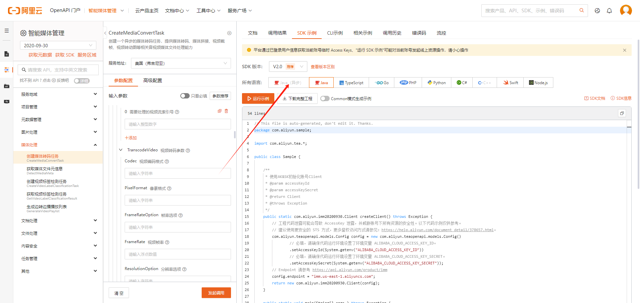The image size is (640, 303).
Task: Switch to 高级配置 tab
Action: tap(153, 80)
